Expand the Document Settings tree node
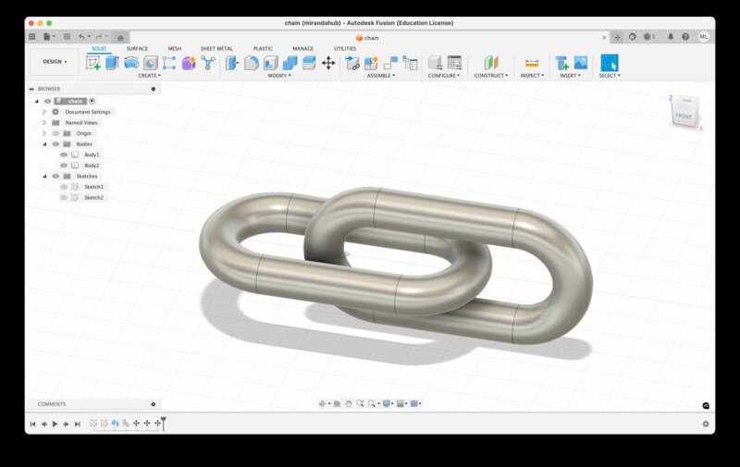The image size is (740, 467). tap(44, 112)
